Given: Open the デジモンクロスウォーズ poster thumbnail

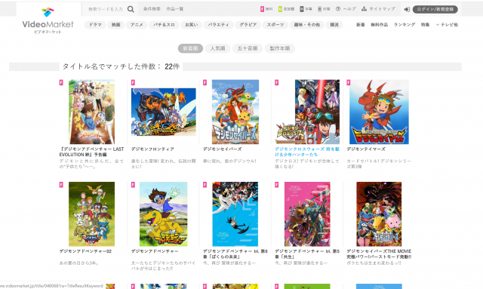Looking at the screenshot, I should pos(307,112).
